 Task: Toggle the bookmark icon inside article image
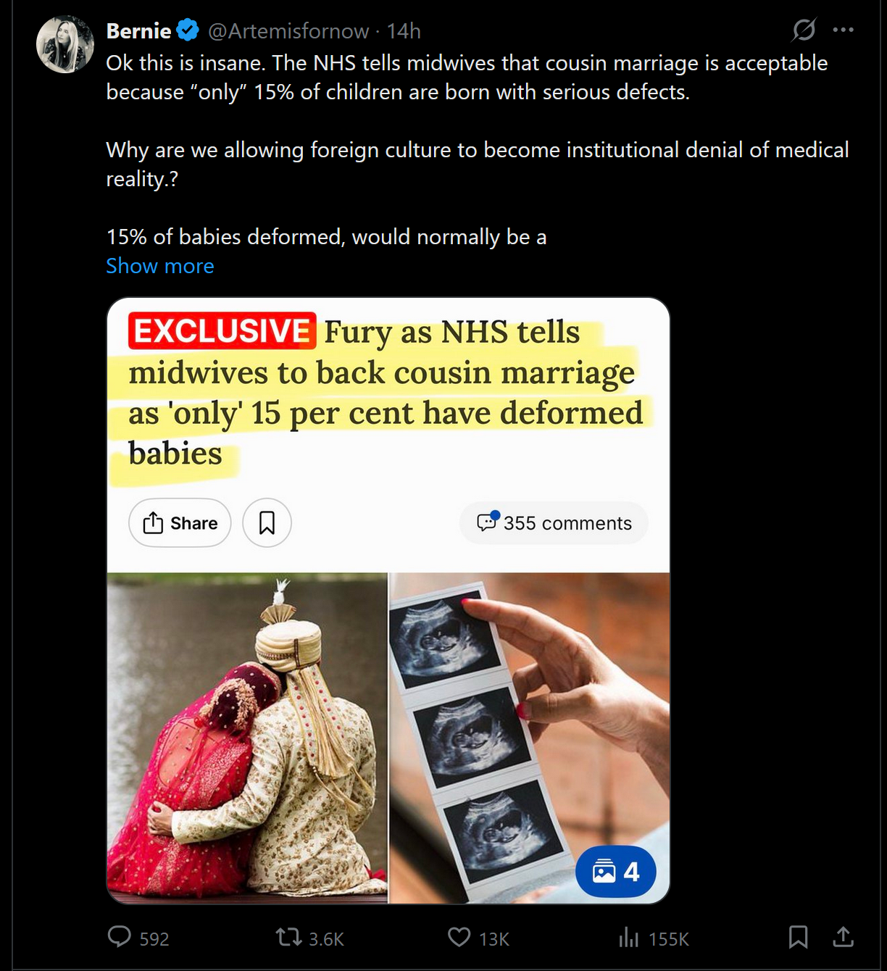point(267,522)
